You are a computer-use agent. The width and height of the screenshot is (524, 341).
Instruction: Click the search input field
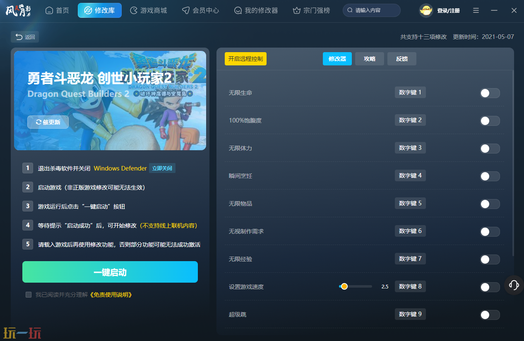pos(372,10)
